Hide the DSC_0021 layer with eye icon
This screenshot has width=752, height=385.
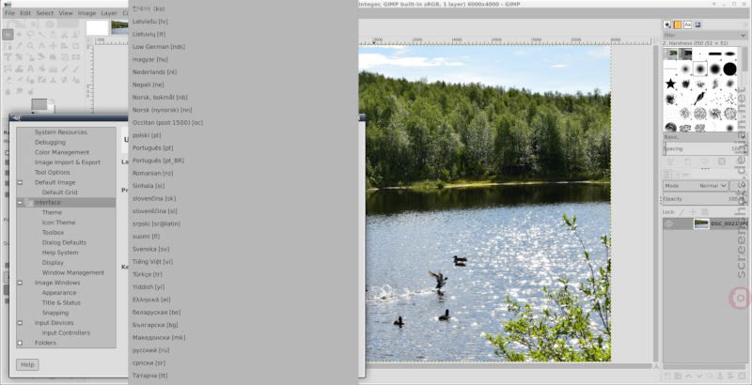click(x=668, y=223)
